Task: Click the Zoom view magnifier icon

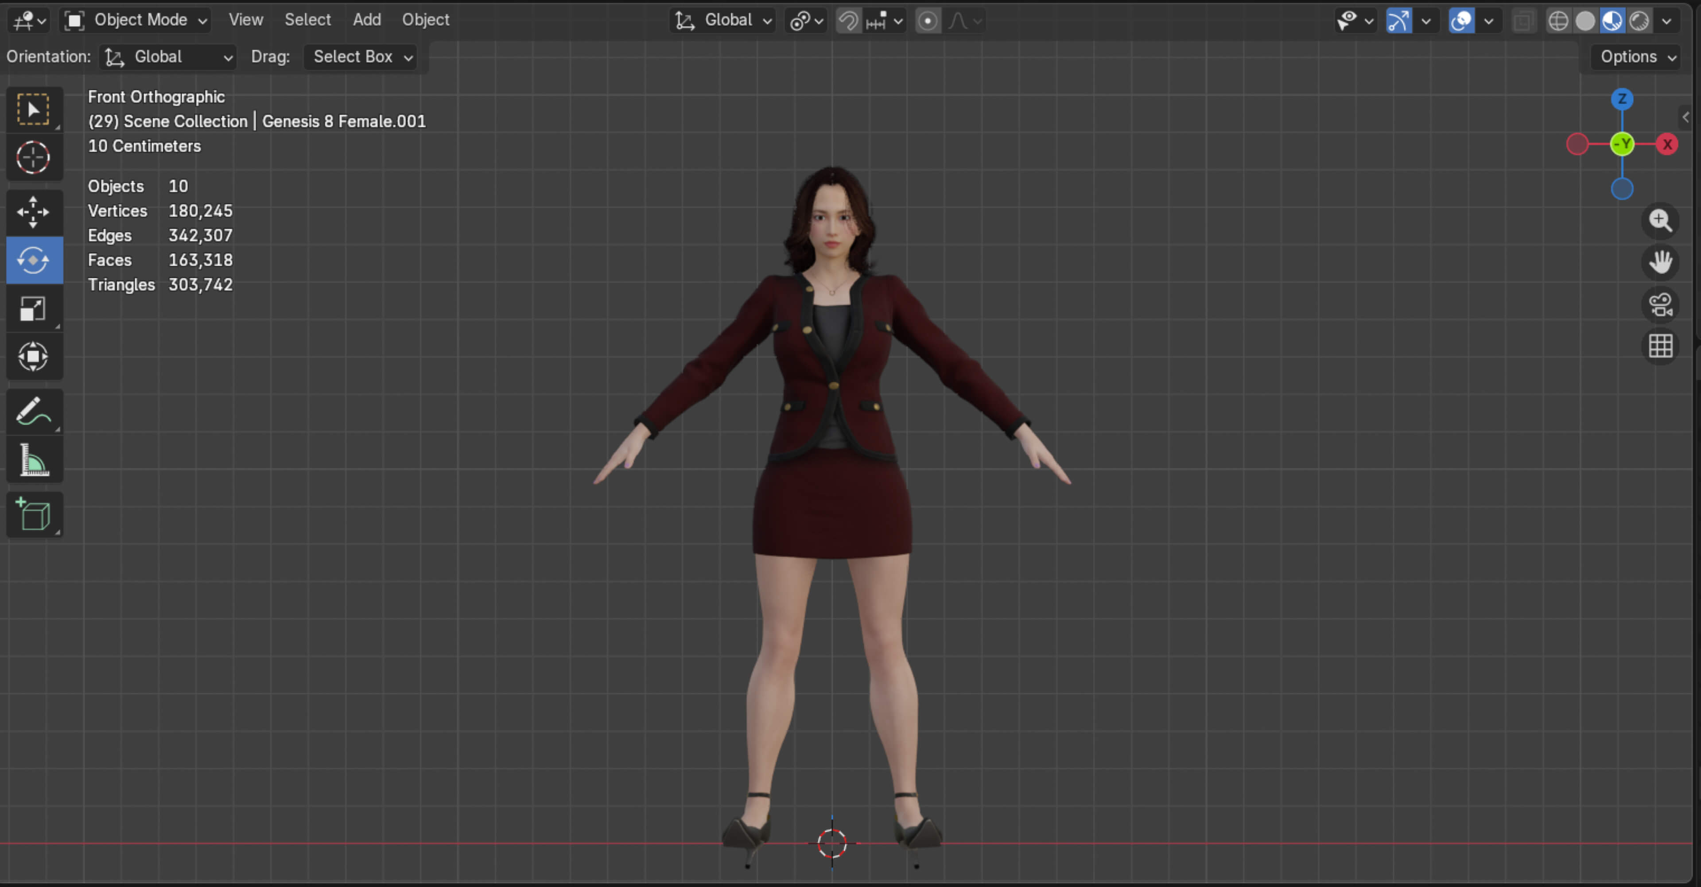Action: (1660, 221)
